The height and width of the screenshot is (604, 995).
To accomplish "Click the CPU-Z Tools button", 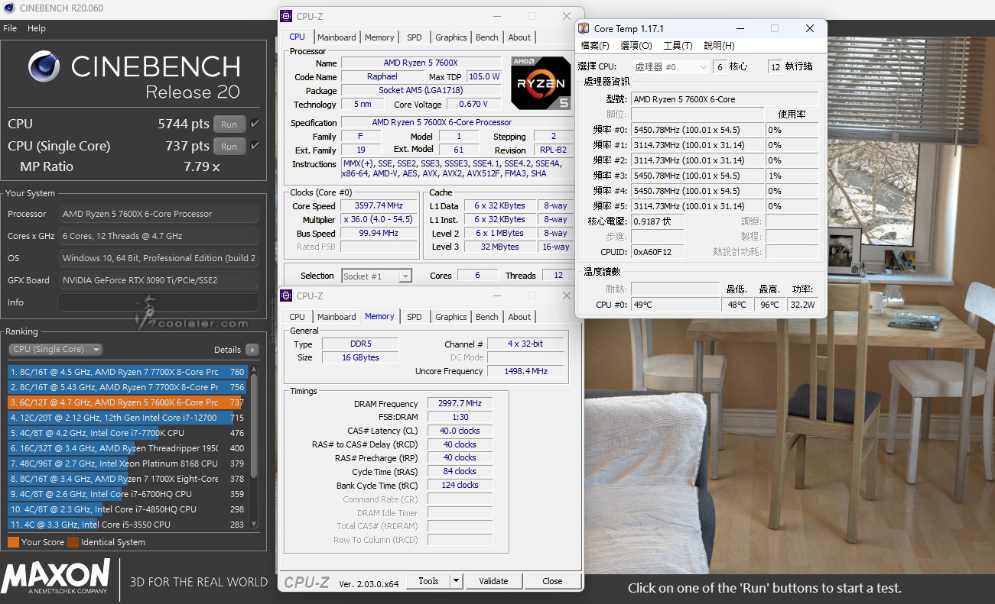I will [428, 581].
